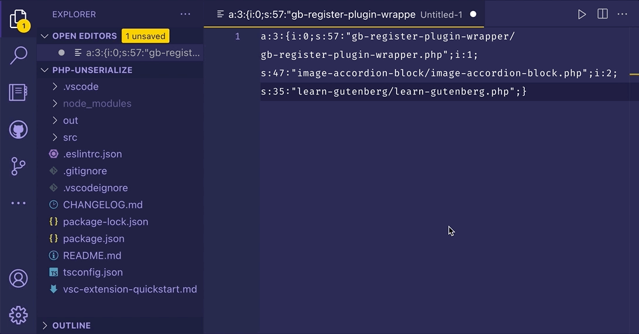The height and width of the screenshot is (334, 639).
Task: Expand the .vscode folder
Action: point(54,86)
